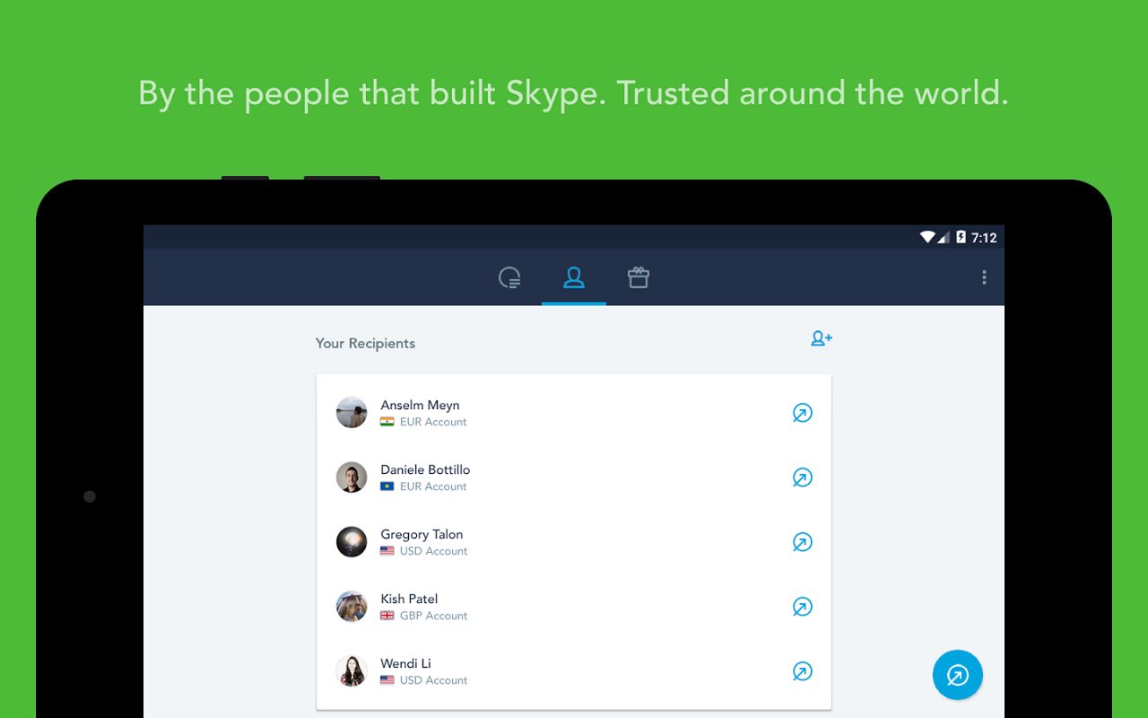Switch to the Recipients tab
The height and width of the screenshot is (718, 1148).
[574, 277]
